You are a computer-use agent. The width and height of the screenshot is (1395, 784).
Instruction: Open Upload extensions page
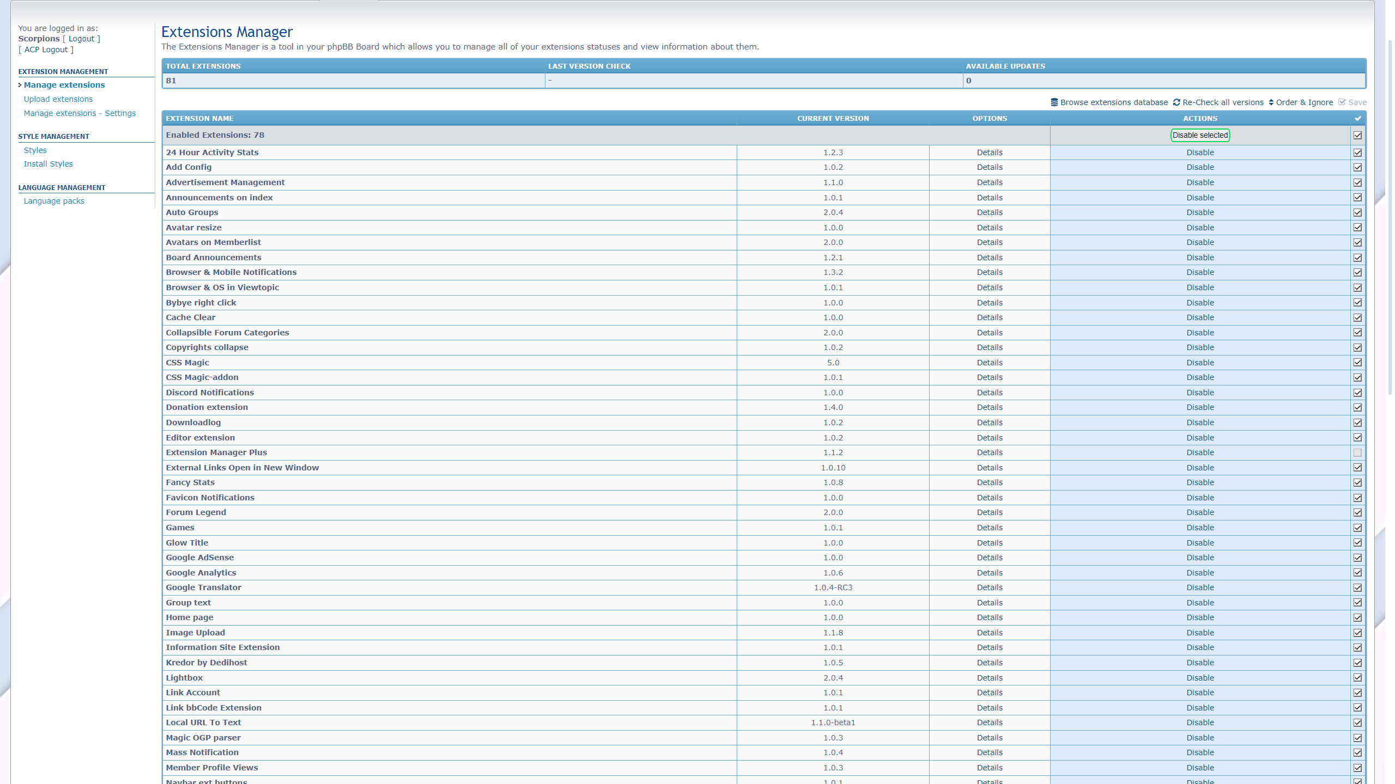[58, 99]
